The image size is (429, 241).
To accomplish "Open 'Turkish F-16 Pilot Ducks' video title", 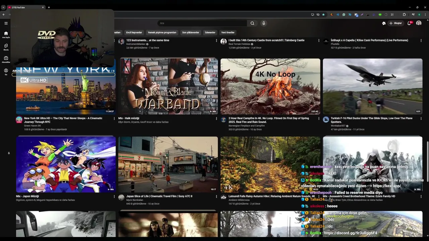I will tap(372, 120).
